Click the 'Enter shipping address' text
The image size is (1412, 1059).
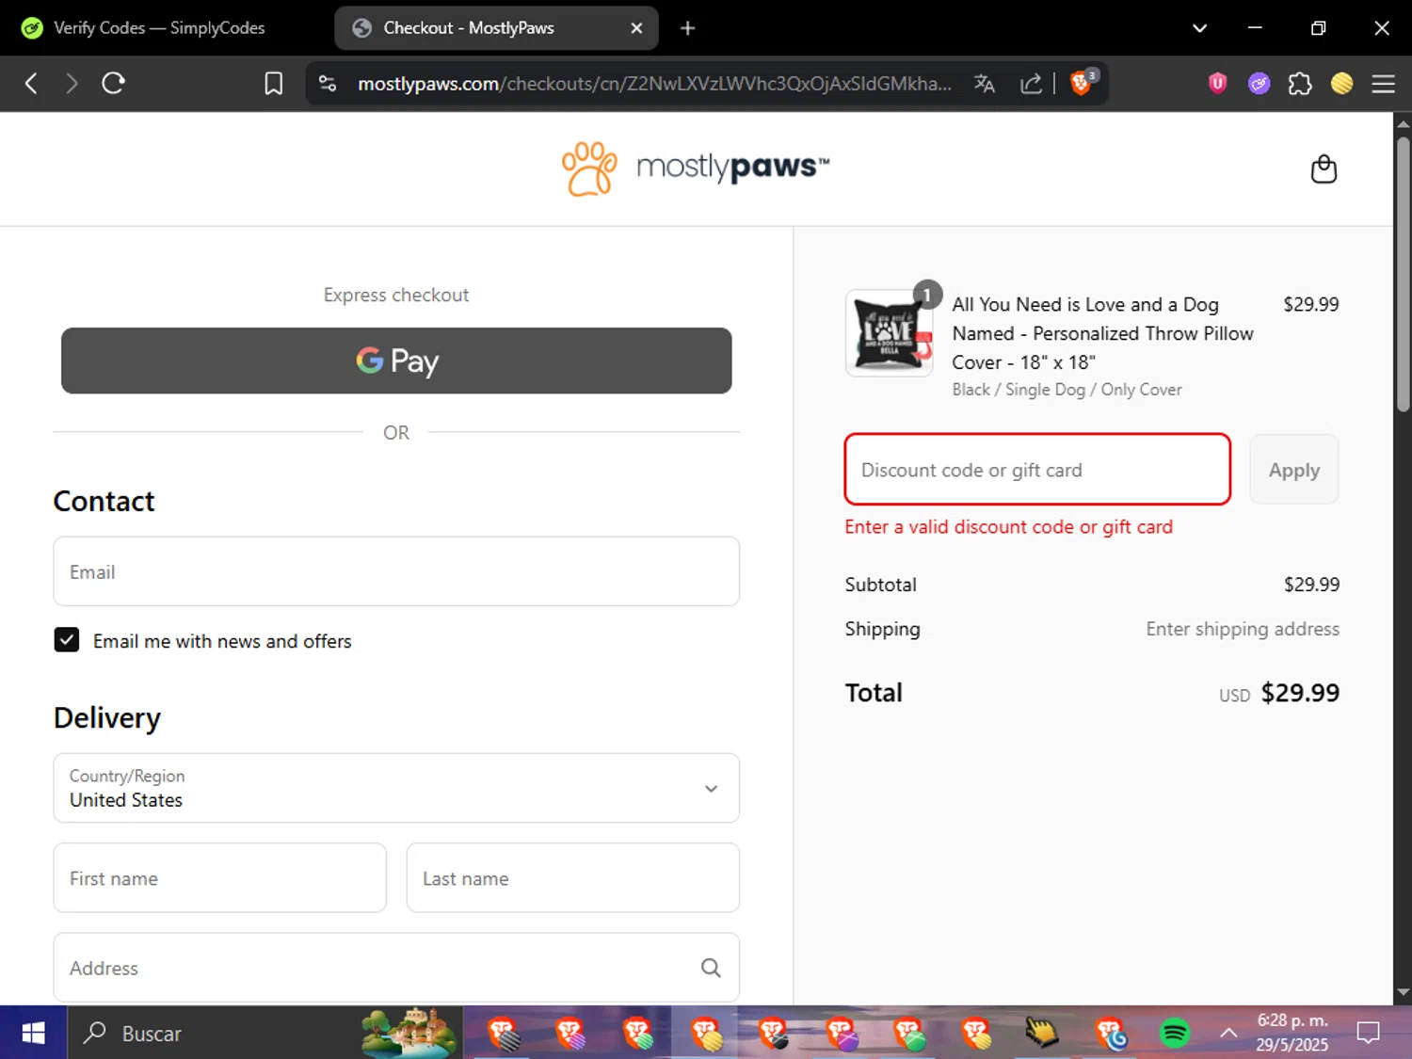[1243, 629]
